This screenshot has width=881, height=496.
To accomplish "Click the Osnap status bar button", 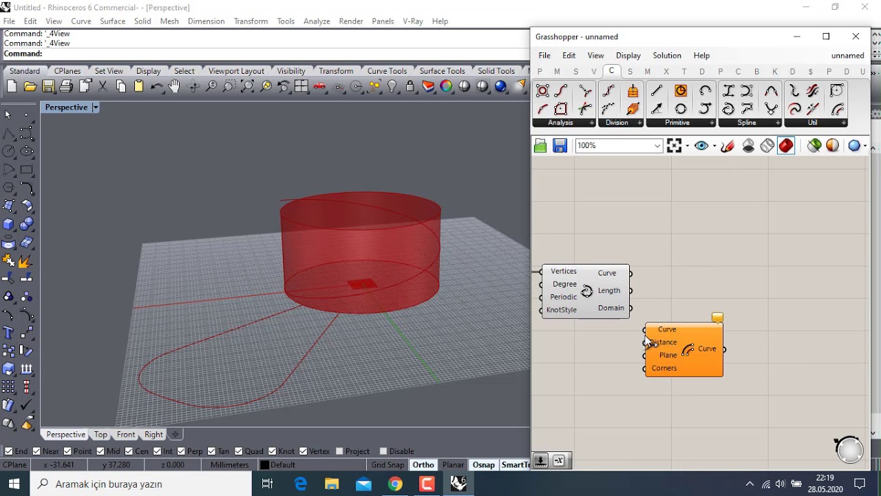I will [x=483, y=465].
